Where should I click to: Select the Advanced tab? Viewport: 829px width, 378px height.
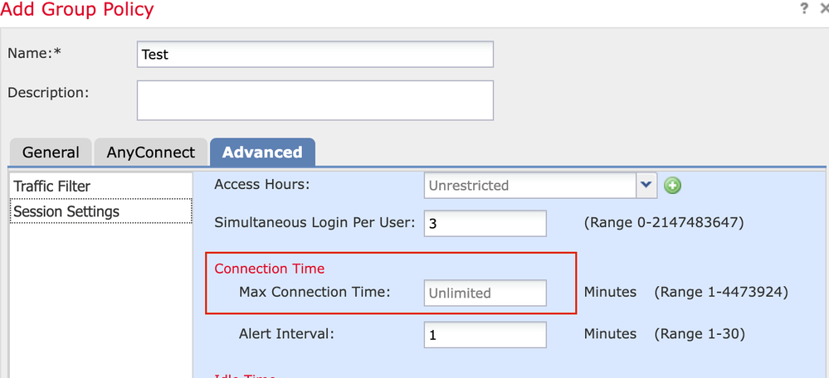click(262, 152)
